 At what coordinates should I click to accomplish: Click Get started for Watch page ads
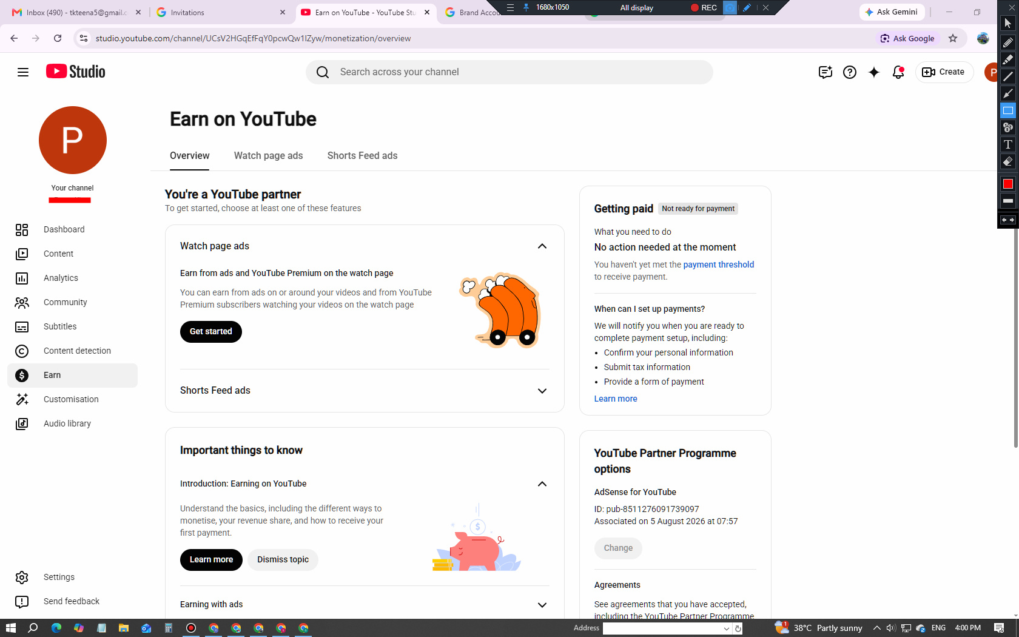[211, 332]
